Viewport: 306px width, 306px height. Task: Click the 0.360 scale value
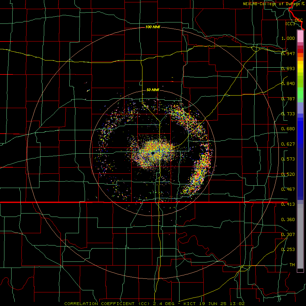[x=288, y=220]
